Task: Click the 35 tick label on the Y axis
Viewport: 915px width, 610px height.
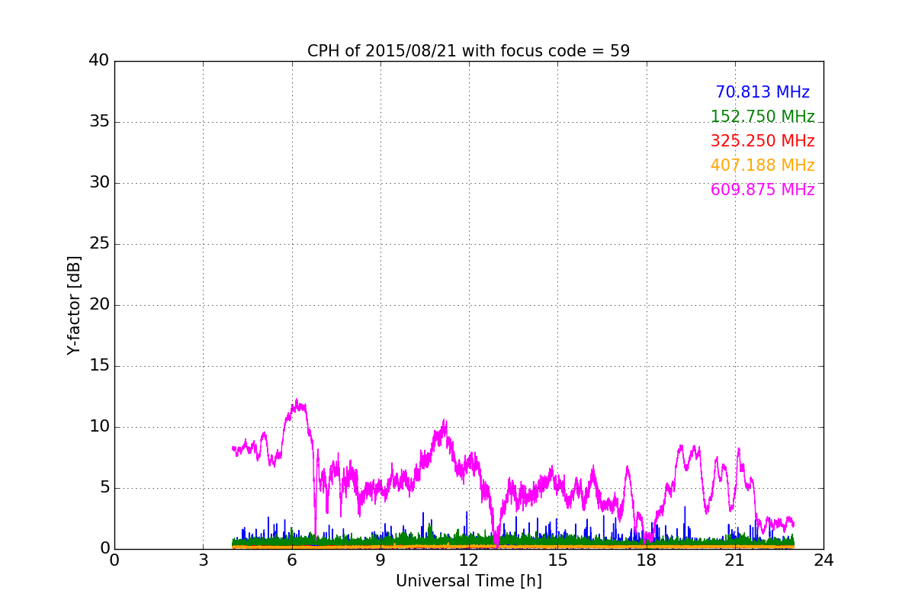Action: click(x=99, y=122)
